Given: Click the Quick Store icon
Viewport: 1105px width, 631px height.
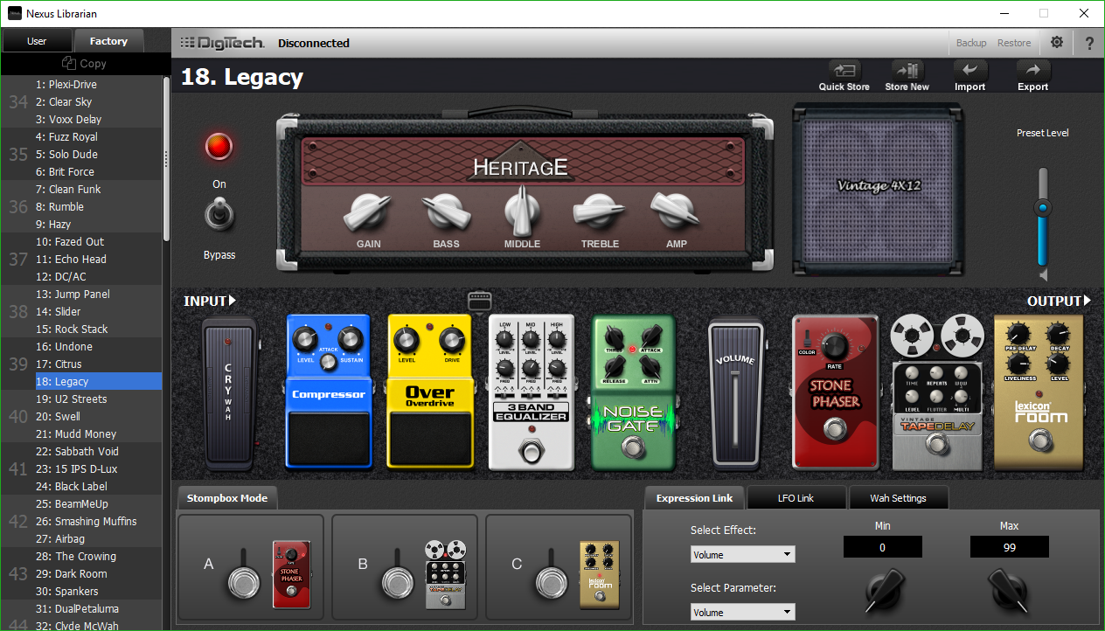Looking at the screenshot, I should (844, 71).
